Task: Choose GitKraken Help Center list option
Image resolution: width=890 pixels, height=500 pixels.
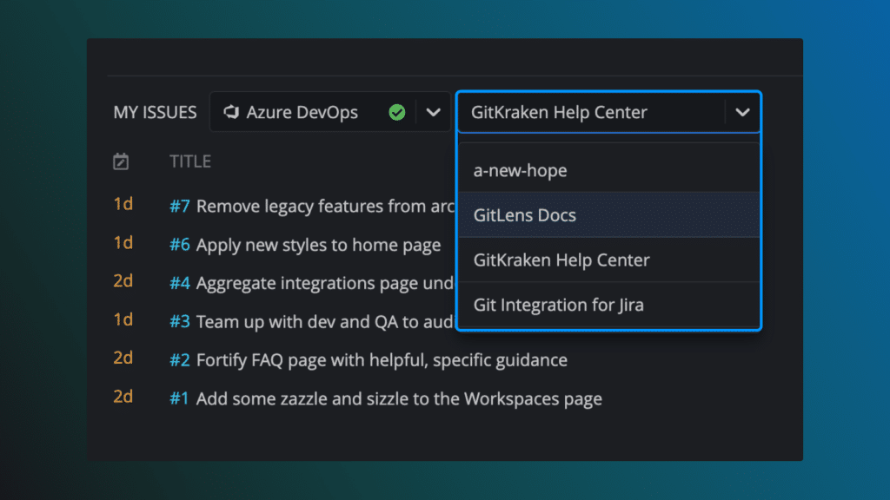Action: (608, 260)
